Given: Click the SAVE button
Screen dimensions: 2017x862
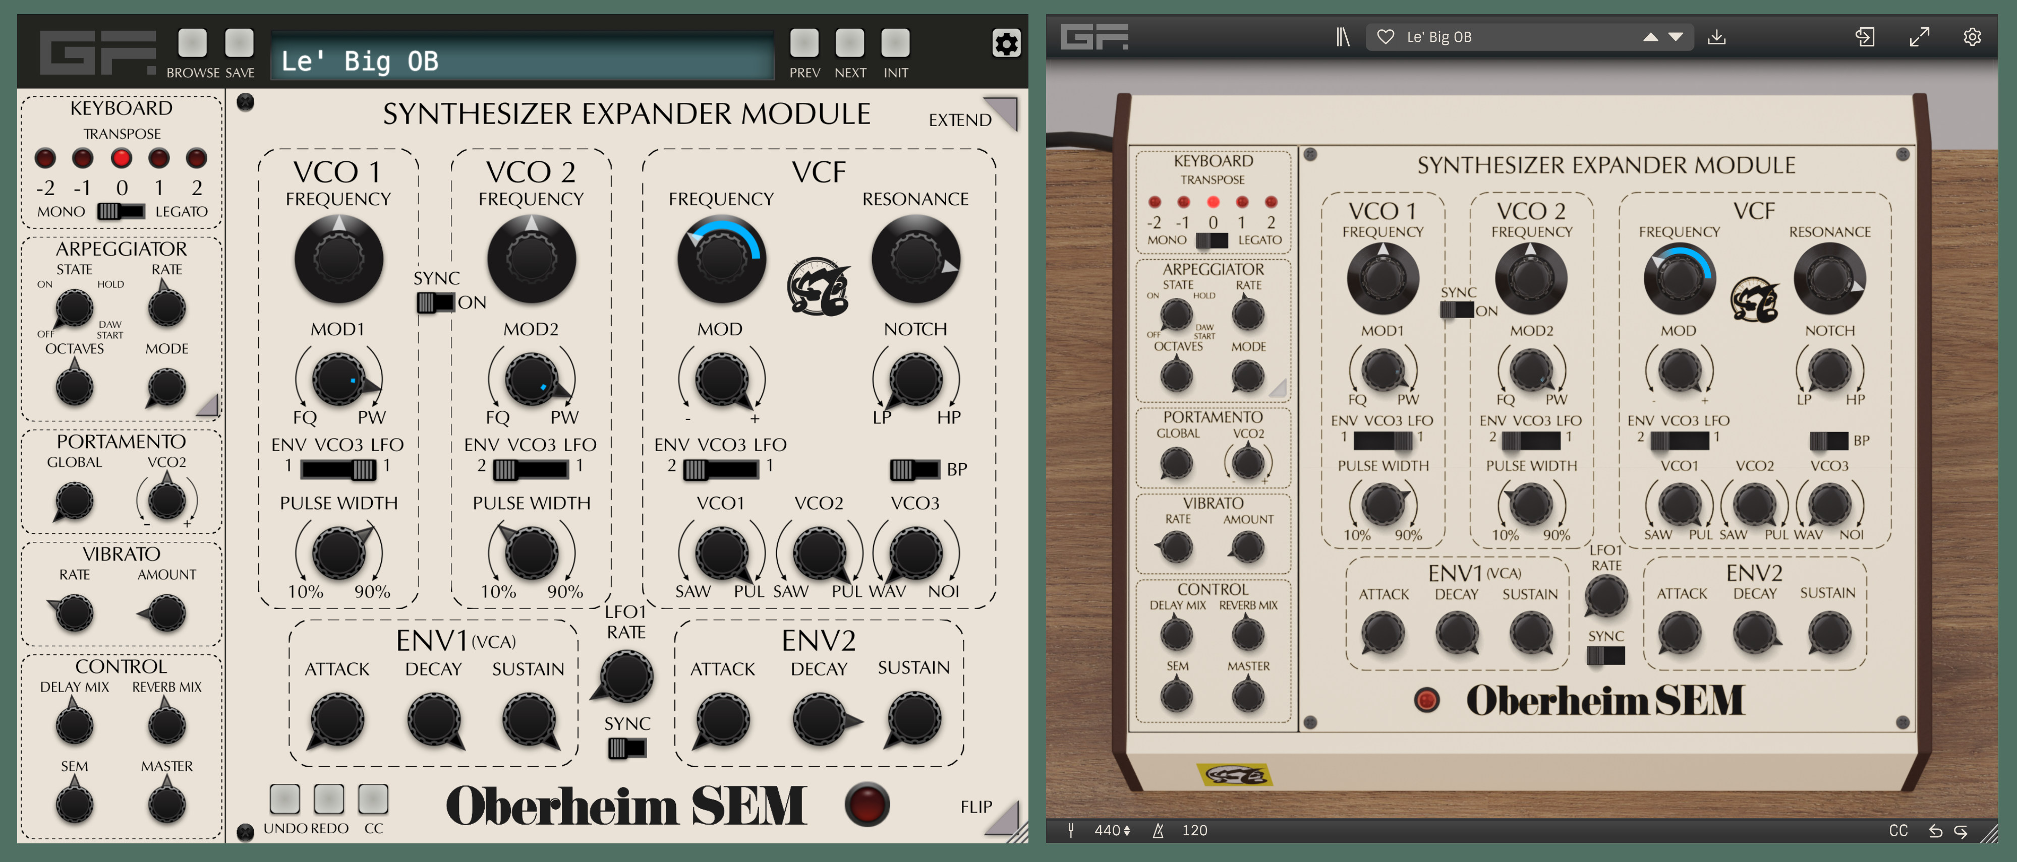Looking at the screenshot, I should click(x=240, y=43).
